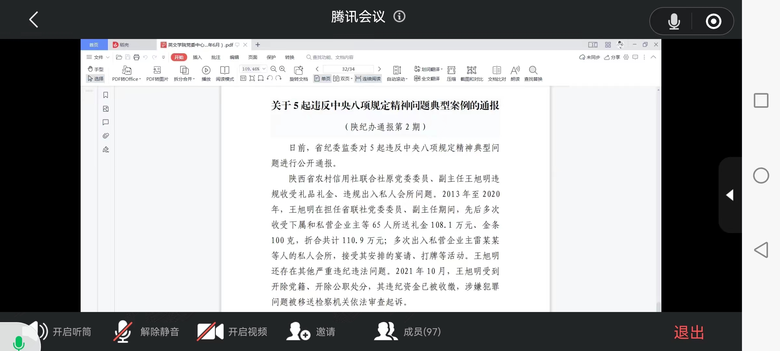Tap the back arrow at top left
This screenshot has width=780, height=351.
[x=34, y=19]
